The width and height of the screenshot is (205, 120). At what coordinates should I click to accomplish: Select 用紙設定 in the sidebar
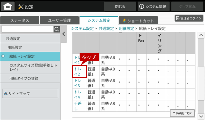(x=30, y=47)
